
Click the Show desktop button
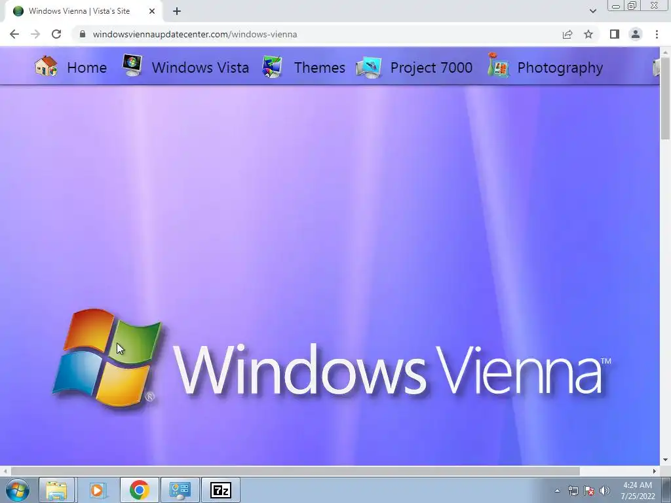(x=666, y=490)
